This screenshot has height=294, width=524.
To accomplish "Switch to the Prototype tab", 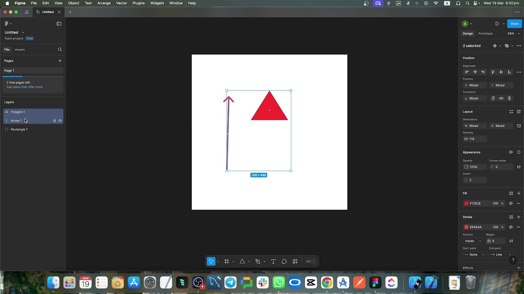I will click(486, 33).
